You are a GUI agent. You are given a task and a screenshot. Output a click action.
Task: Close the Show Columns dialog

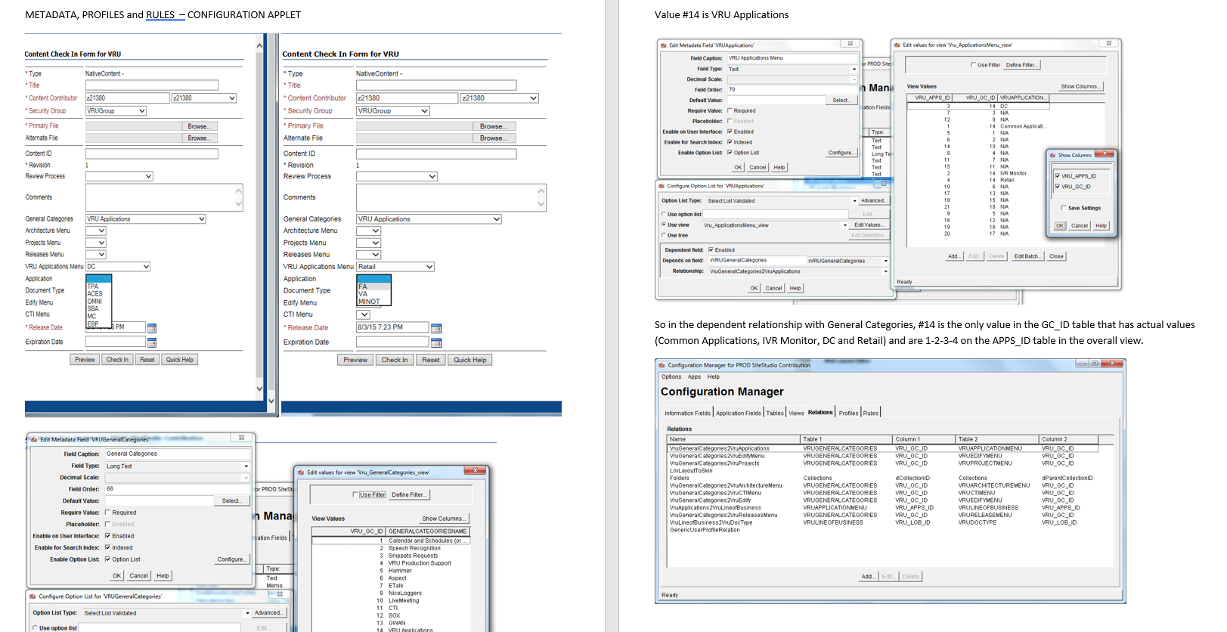(1105, 154)
